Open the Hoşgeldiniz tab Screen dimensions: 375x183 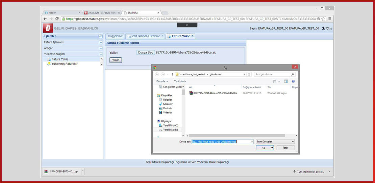coord(115,36)
